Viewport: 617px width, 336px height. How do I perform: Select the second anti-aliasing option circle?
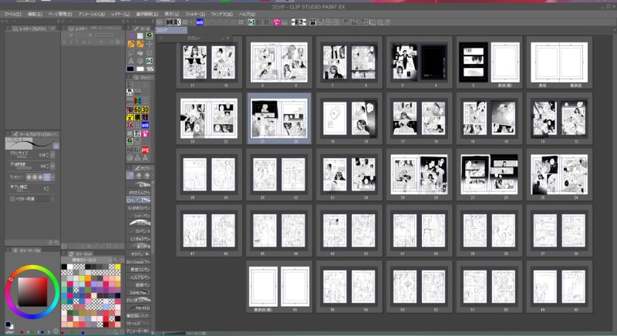pos(35,177)
